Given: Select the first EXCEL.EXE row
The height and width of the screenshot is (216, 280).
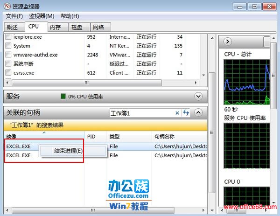Looking at the screenshot, I should coord(105,146).
